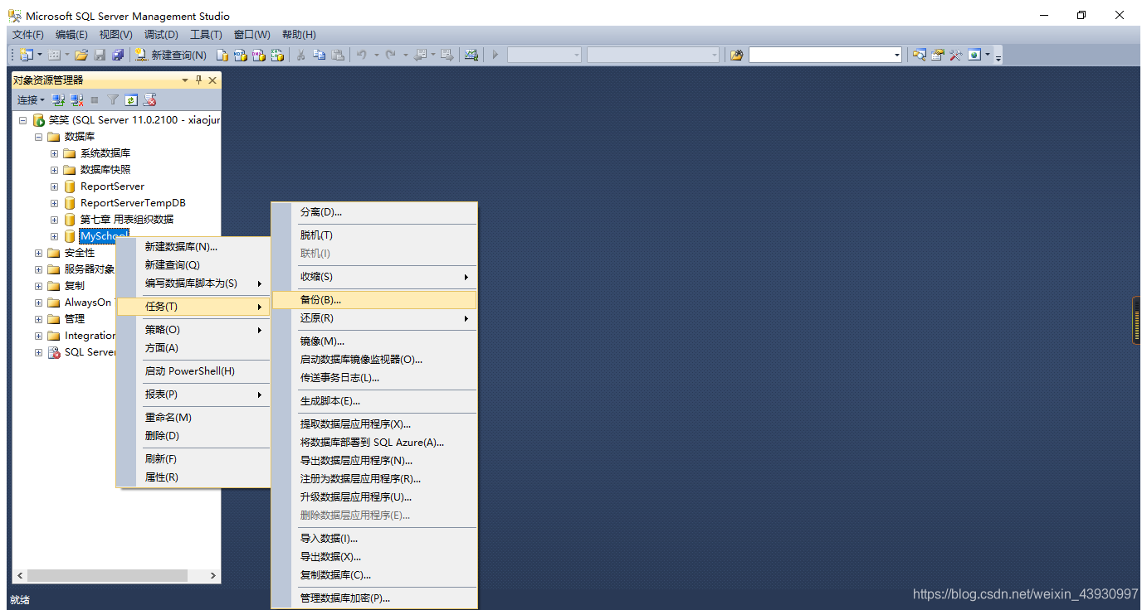Open 策略(O) submenu
This screenshot has height=610, width=1147.
point(193,330)
